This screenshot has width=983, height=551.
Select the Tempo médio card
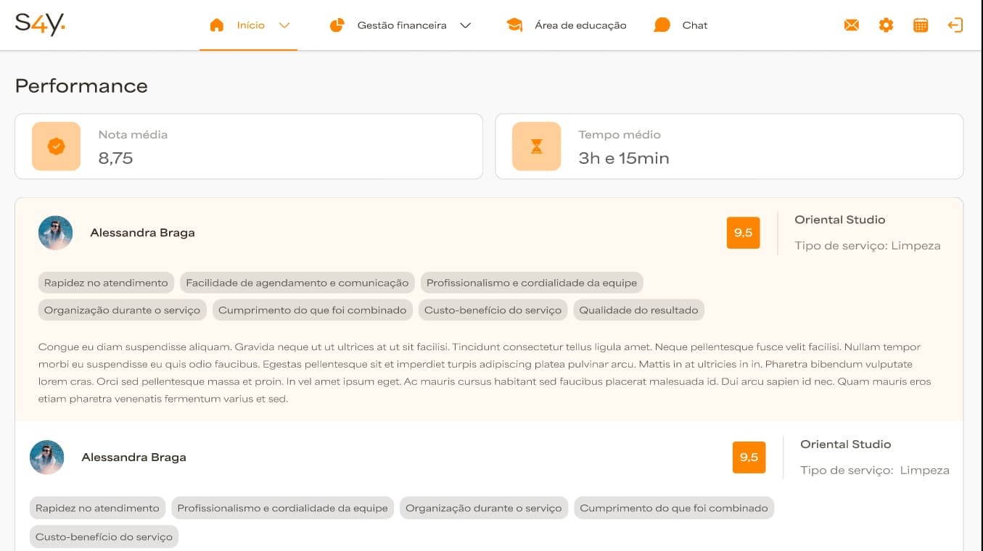pos(728,146)
